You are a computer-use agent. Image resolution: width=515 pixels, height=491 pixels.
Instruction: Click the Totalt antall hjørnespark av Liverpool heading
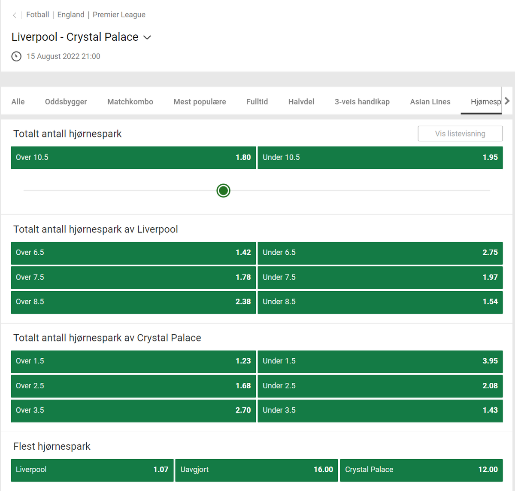[x=96, y=229]
